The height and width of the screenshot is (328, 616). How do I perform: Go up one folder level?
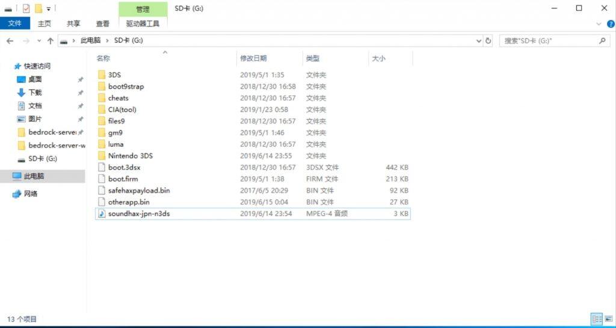click(51, 40)
